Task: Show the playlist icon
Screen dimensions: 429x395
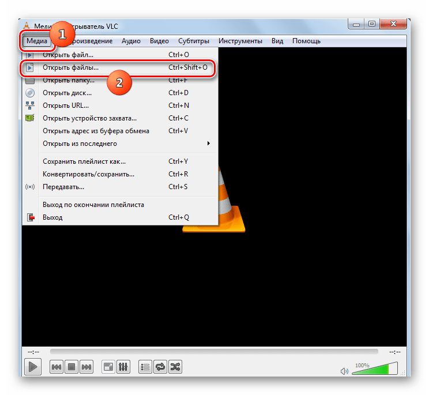Action: coord(145,367)
